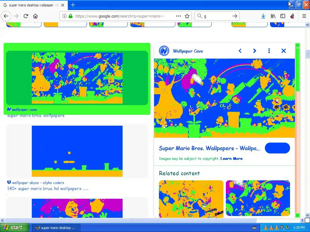Viewport: 310px width, 232px height.
Task: Go back to the previous page
Action: 6,16
